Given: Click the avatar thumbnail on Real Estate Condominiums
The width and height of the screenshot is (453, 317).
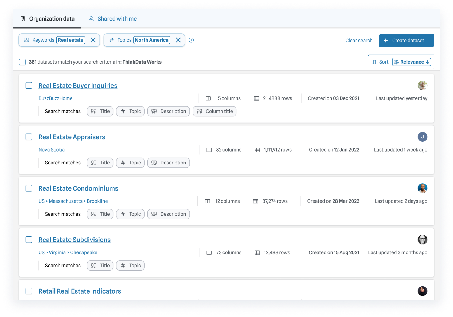Looking at the screenshot, I should click(x=422, y=188).
